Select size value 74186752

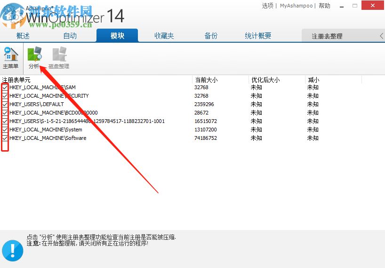[x=206, y=138]
